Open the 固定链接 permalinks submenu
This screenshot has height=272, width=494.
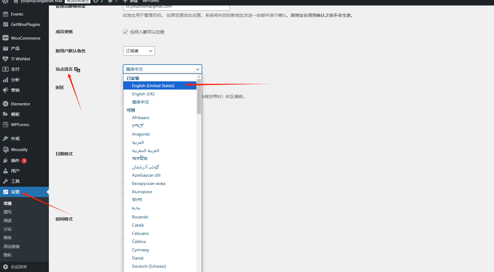(12, 246)
